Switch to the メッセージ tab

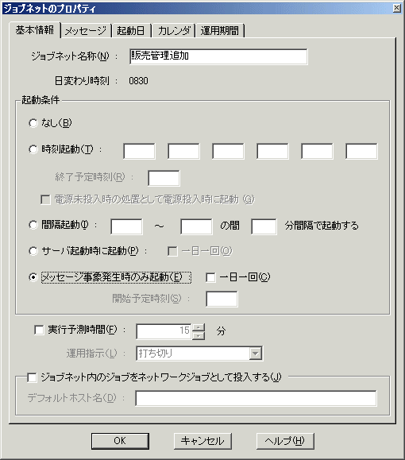[86, 30]
